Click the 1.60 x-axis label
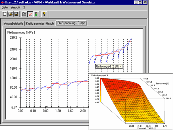Screen dimensions: 173x130 (70, 111)
